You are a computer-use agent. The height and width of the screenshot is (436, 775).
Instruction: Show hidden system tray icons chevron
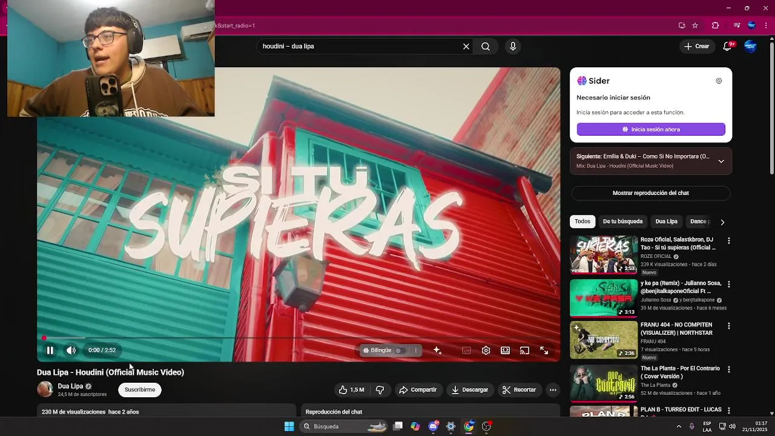point(679,426)
